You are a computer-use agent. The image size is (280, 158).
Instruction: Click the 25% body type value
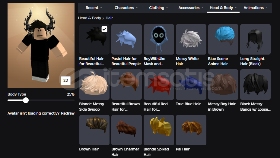[71, 94]
